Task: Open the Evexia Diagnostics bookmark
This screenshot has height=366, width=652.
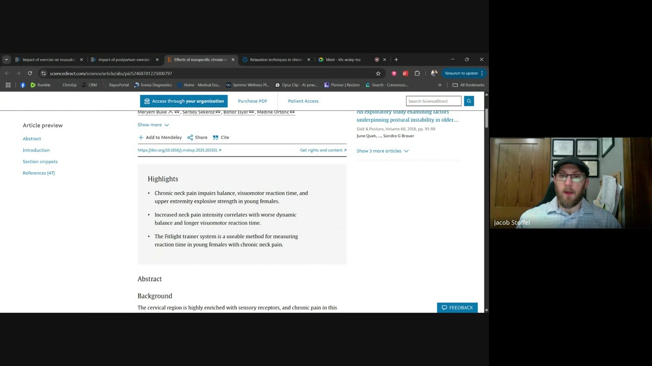Action: 153,85
